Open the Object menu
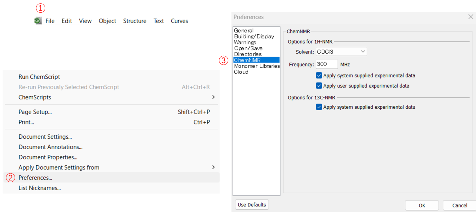This screenshot has height=212, width=476. click(107, 21)
